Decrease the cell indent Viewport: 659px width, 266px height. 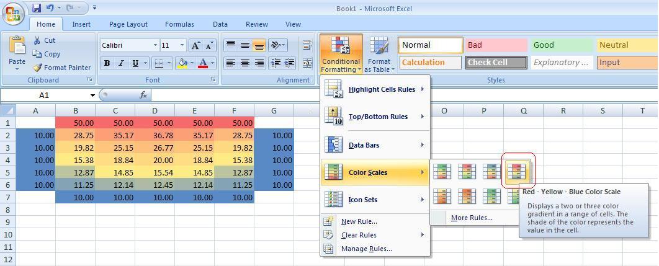point(276,63)
